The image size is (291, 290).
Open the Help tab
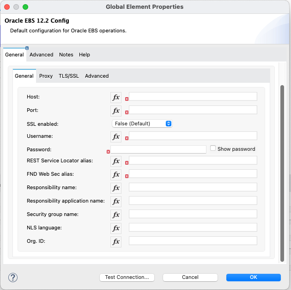click(x=85, y=55)
